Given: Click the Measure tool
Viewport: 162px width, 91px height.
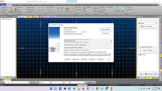Looking at the screenshot, I should 78,7.
